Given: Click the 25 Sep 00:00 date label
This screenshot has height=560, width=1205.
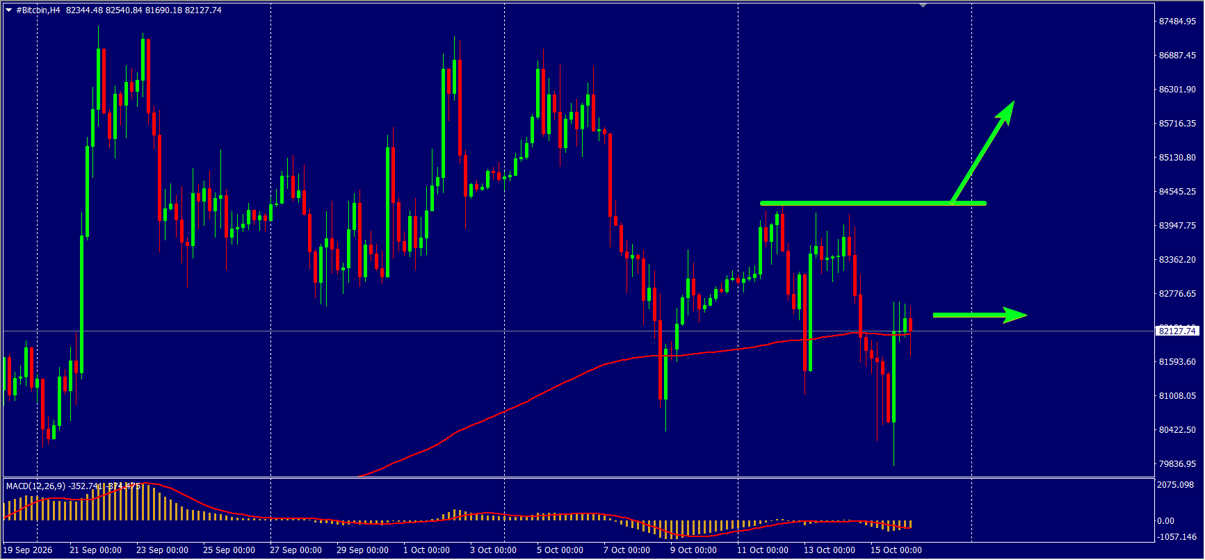Looking at the screenshot, I should pos(229,550).
